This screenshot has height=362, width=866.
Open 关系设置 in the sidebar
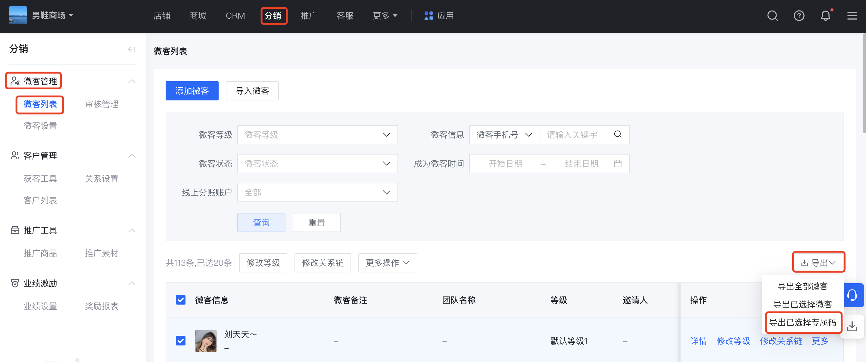pos(101,179)
